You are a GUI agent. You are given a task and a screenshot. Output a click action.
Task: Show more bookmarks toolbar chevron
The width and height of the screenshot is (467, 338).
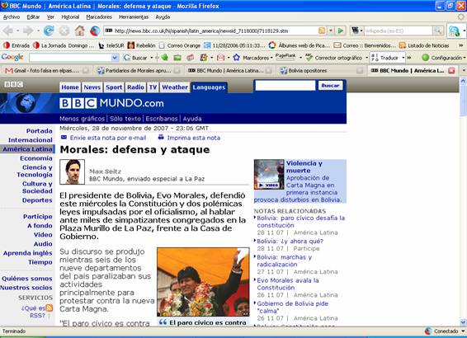click(x=461, y=45)
